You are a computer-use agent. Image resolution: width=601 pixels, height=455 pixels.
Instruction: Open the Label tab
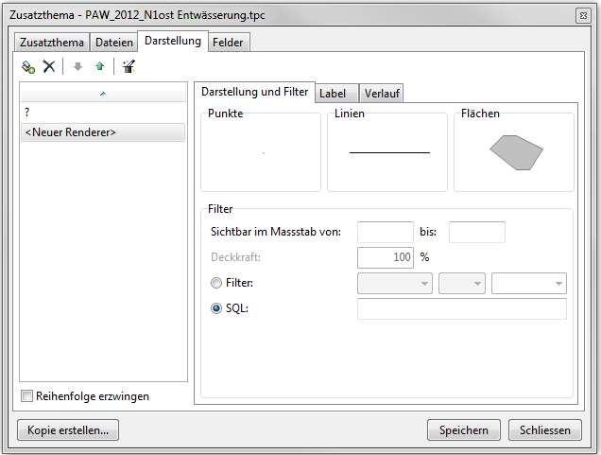[333, 93]
